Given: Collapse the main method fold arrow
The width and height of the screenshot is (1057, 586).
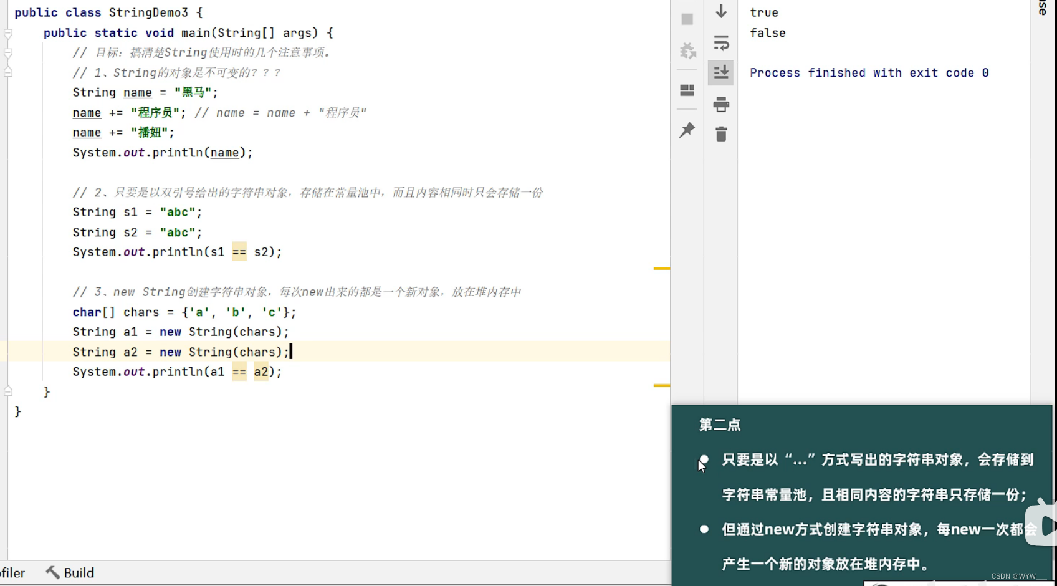Looking at the screenshot, I should pos(9,32).
